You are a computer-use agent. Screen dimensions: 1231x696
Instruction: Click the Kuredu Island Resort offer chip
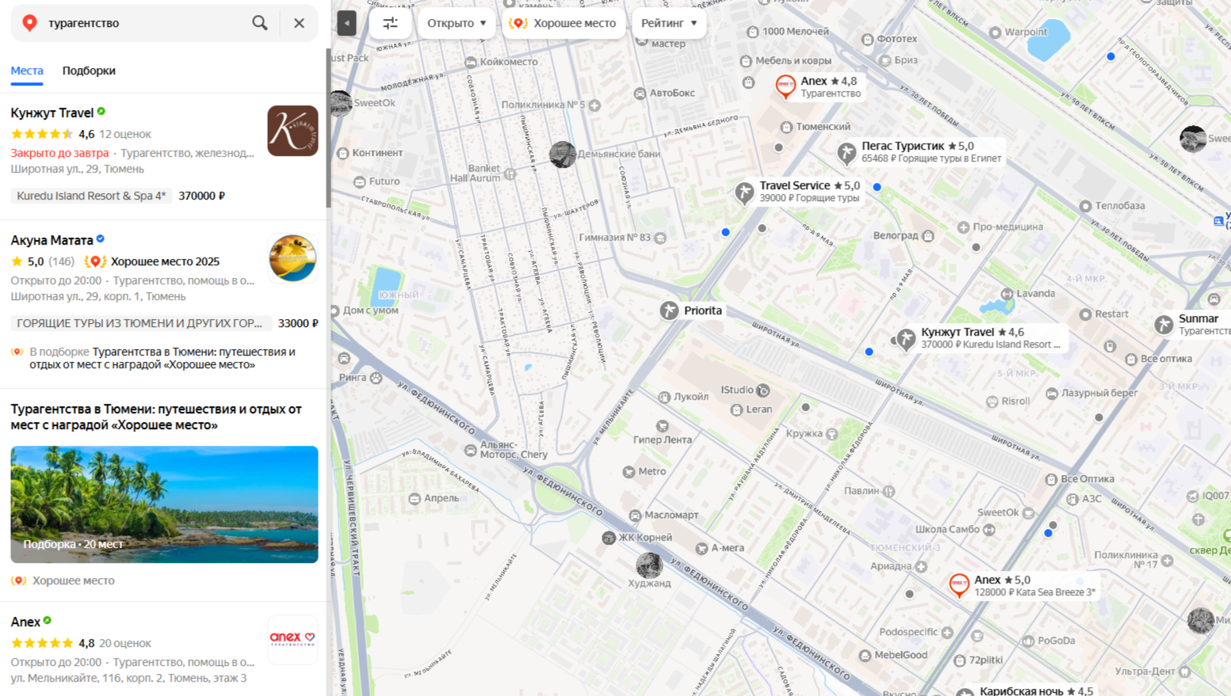(x=91, y=196)
